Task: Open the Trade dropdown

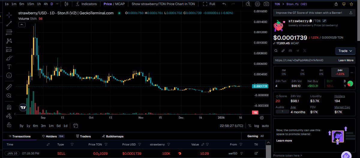Action: click(x=345, y=51)
